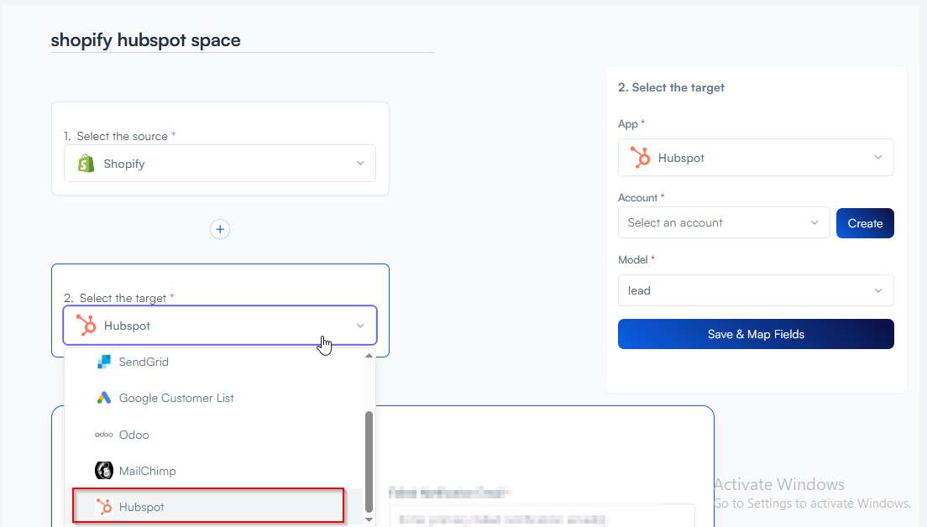927x527 pixels.
Task: Open the Select an account dropdown
Action: click(x=723, y=223)
